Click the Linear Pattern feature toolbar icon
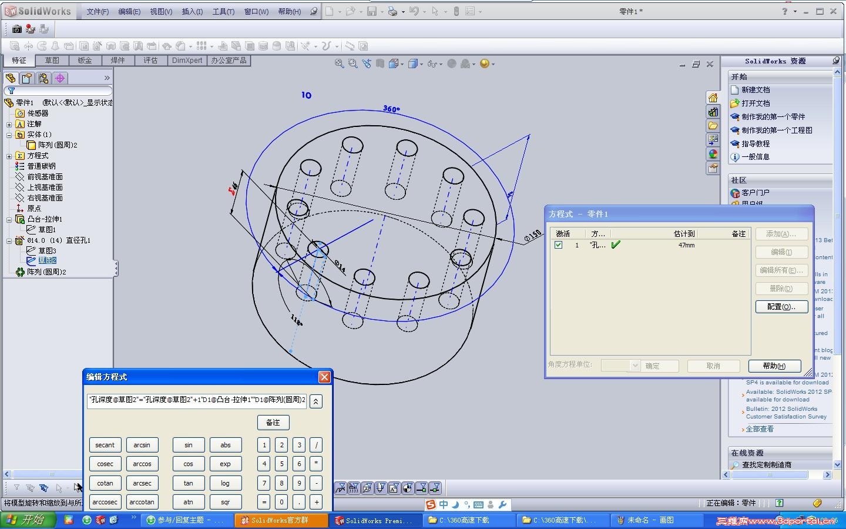Image resolution: width=846 pixels, height=529 pixels. (x=202, y=46)
